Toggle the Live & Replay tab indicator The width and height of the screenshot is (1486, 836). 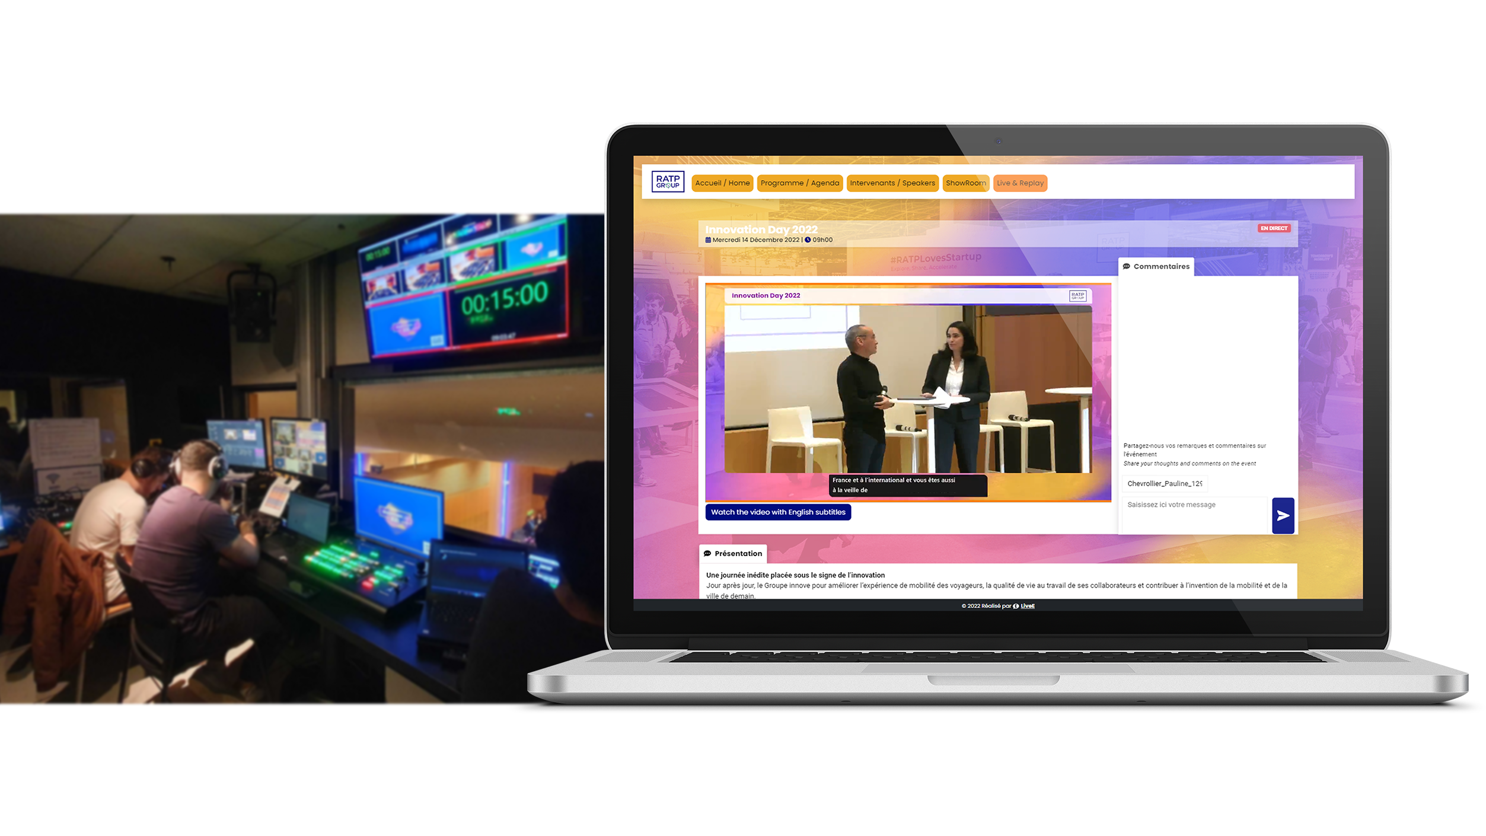point(1019,183)
